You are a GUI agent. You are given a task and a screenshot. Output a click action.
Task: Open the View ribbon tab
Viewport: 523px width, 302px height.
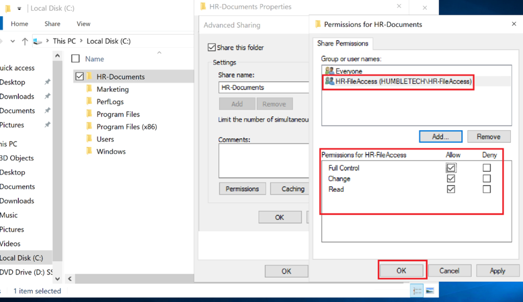[83, 23]
